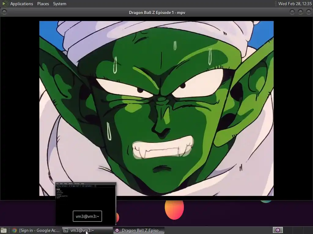Click the panel logo icon beside Applications
Image resolution: width=313 pixels, height=234 pixels.
point(5,4)
